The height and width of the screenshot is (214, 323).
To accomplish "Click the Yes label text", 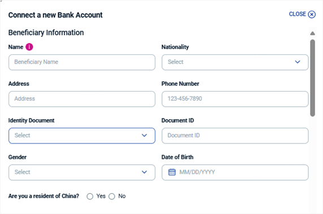I will (101, 196).
